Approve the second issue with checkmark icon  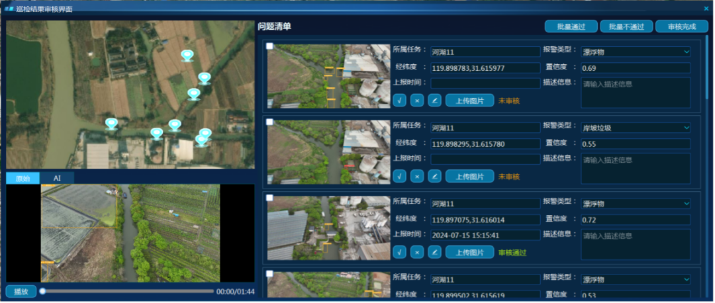(x=399, y=176)
